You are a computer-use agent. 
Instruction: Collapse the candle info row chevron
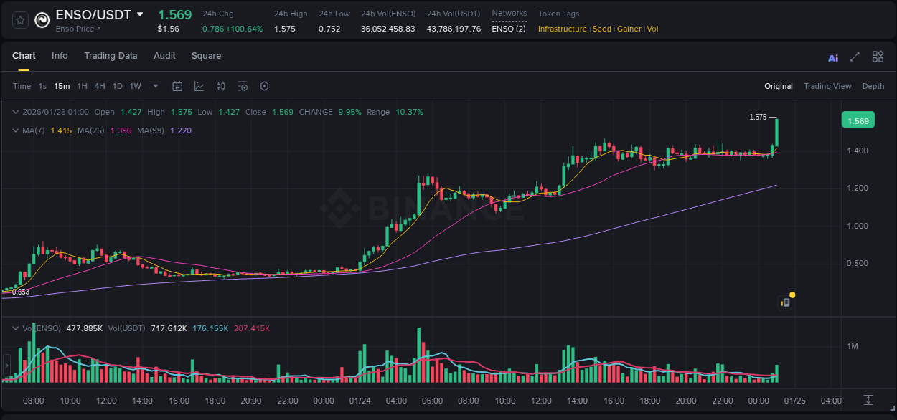tap(16, 112)
